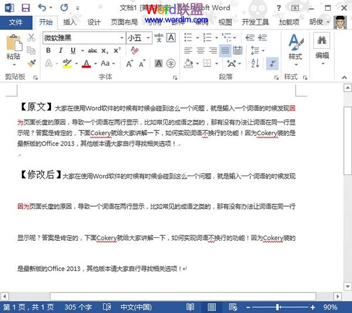
Task: Toggle Italic formatting
Action: click(x=60, y=51)
